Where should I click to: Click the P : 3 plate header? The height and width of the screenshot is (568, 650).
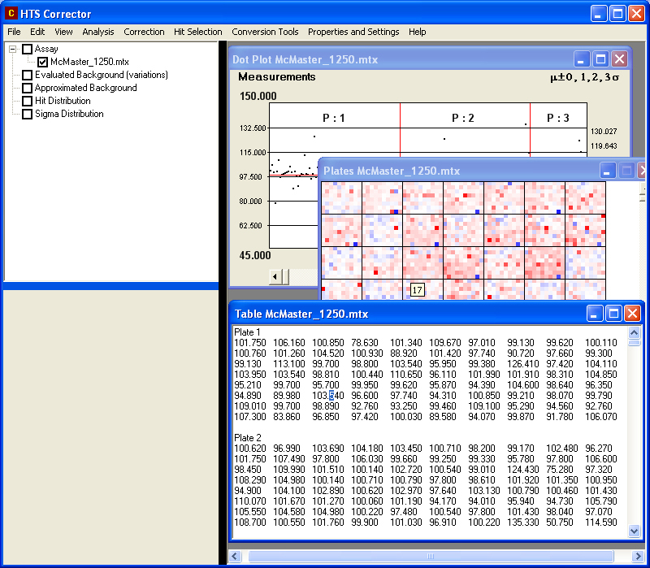[x=558, y=118]
